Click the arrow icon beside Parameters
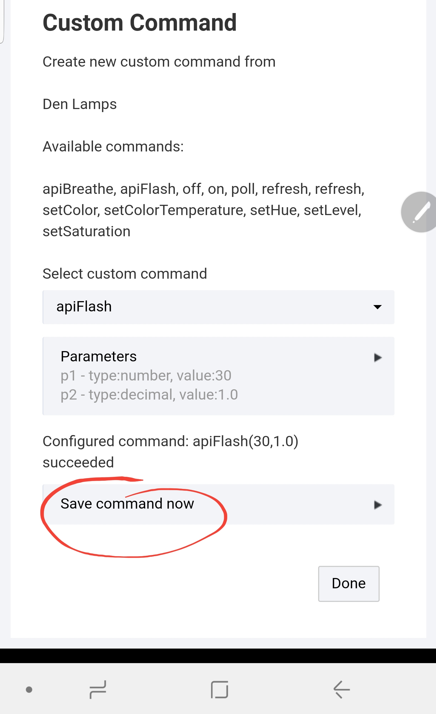 tap(378, 357)
